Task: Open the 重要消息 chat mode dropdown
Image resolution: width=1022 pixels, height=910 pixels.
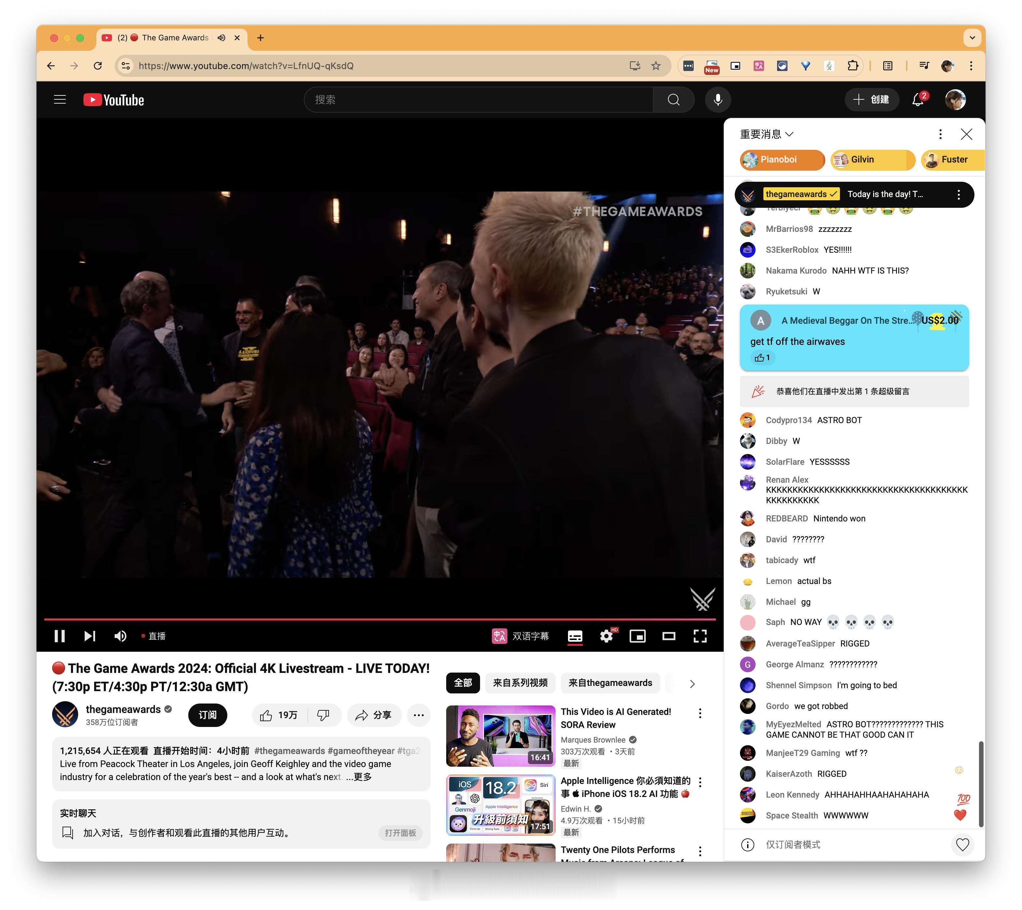Action: click(x=767, y=134)
